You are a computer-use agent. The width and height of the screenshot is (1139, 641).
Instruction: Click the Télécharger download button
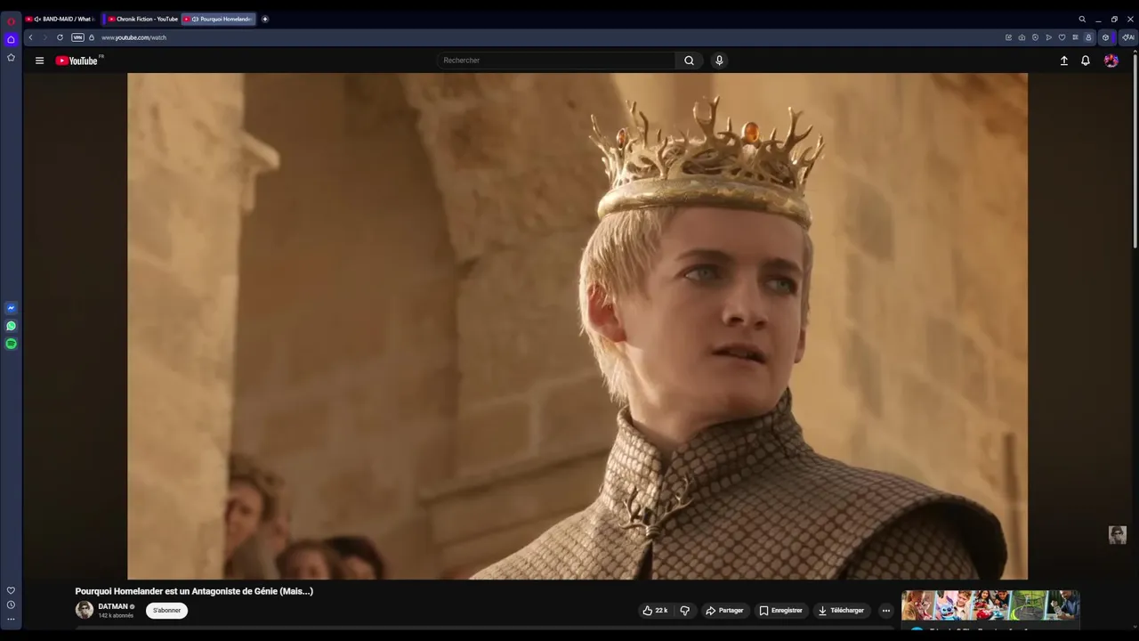pyautogui.click(x=841, y=611)
